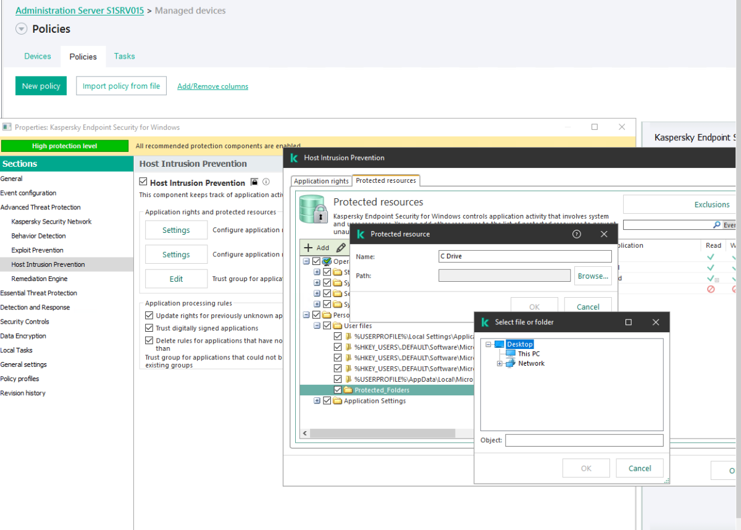Click the Add plus icon in resources toolbar
741x530 pixels.
309,247
